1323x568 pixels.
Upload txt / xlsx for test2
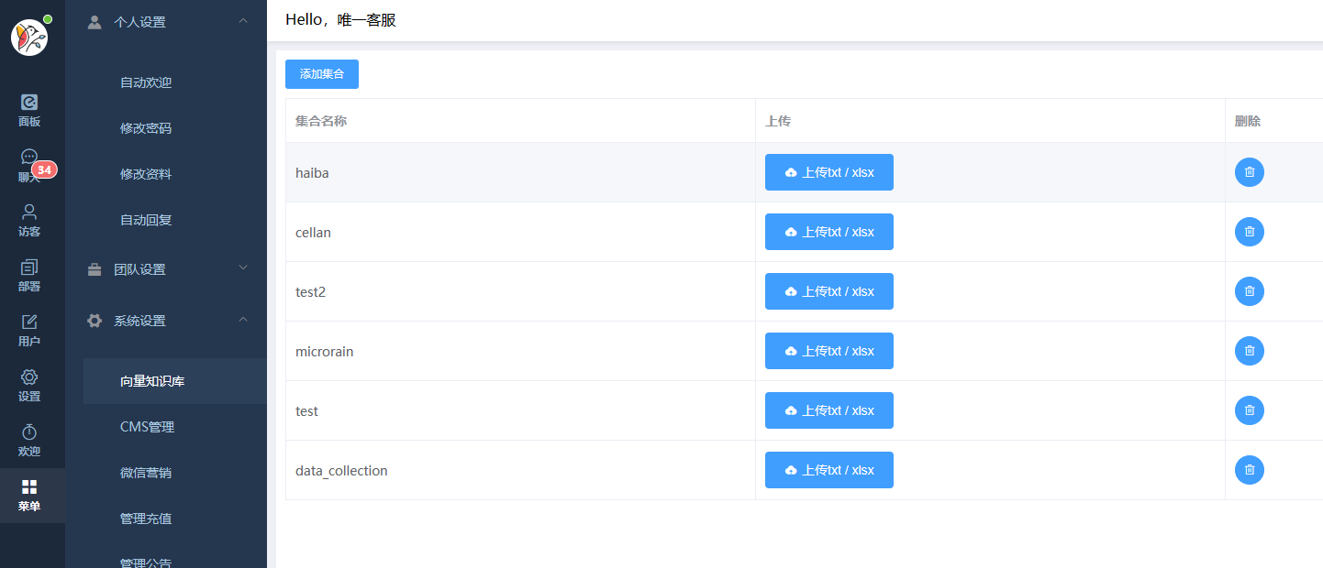pyautogui.click(x=829, y=291)
